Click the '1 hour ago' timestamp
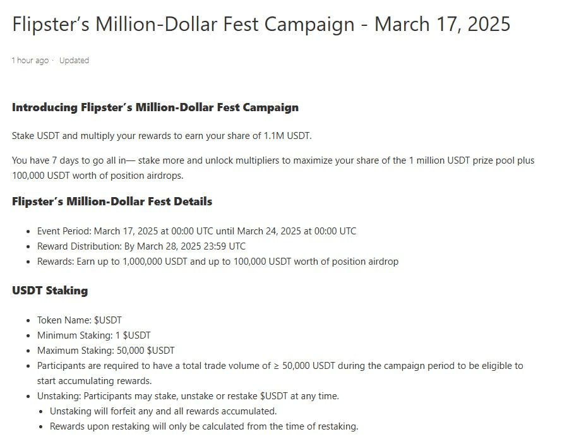Screen dimensions: 562x446 [x=30, y=60]
